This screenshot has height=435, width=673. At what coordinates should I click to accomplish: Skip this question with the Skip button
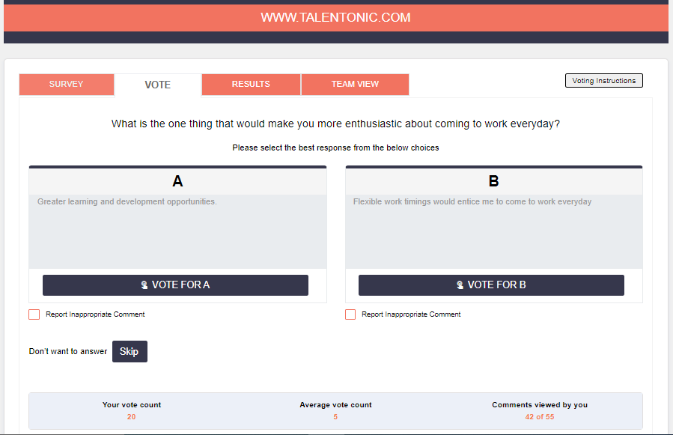(x=130, y=351)
